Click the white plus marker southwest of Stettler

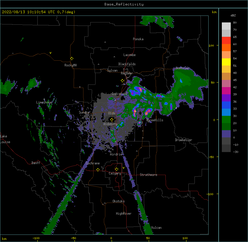[x=176, y=108]
